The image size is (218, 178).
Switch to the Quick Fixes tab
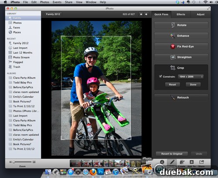[161, 14]
